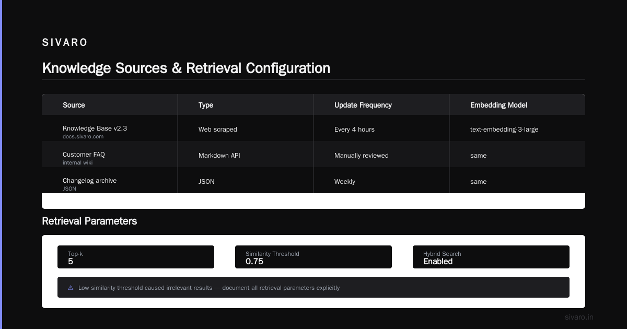Click the Markdown API type cell

click(x=219, y=156)
